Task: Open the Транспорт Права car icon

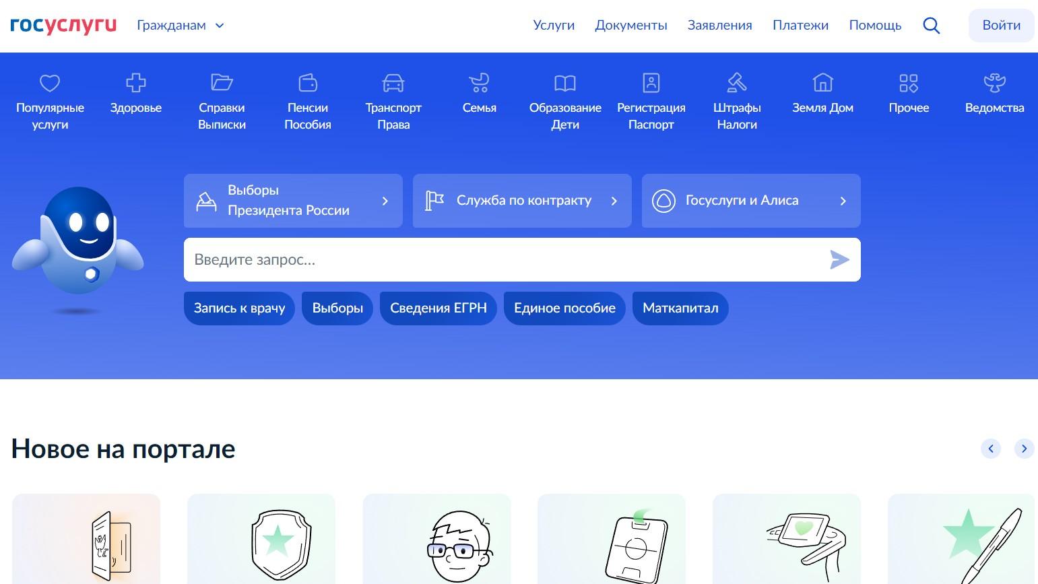Action: pos(393,83)
